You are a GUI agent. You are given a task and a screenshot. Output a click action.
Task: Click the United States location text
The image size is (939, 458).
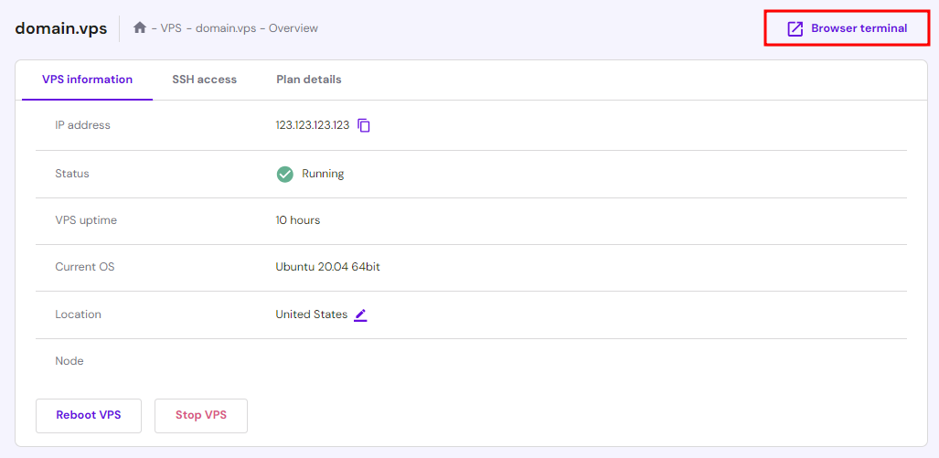click(312, 314)
